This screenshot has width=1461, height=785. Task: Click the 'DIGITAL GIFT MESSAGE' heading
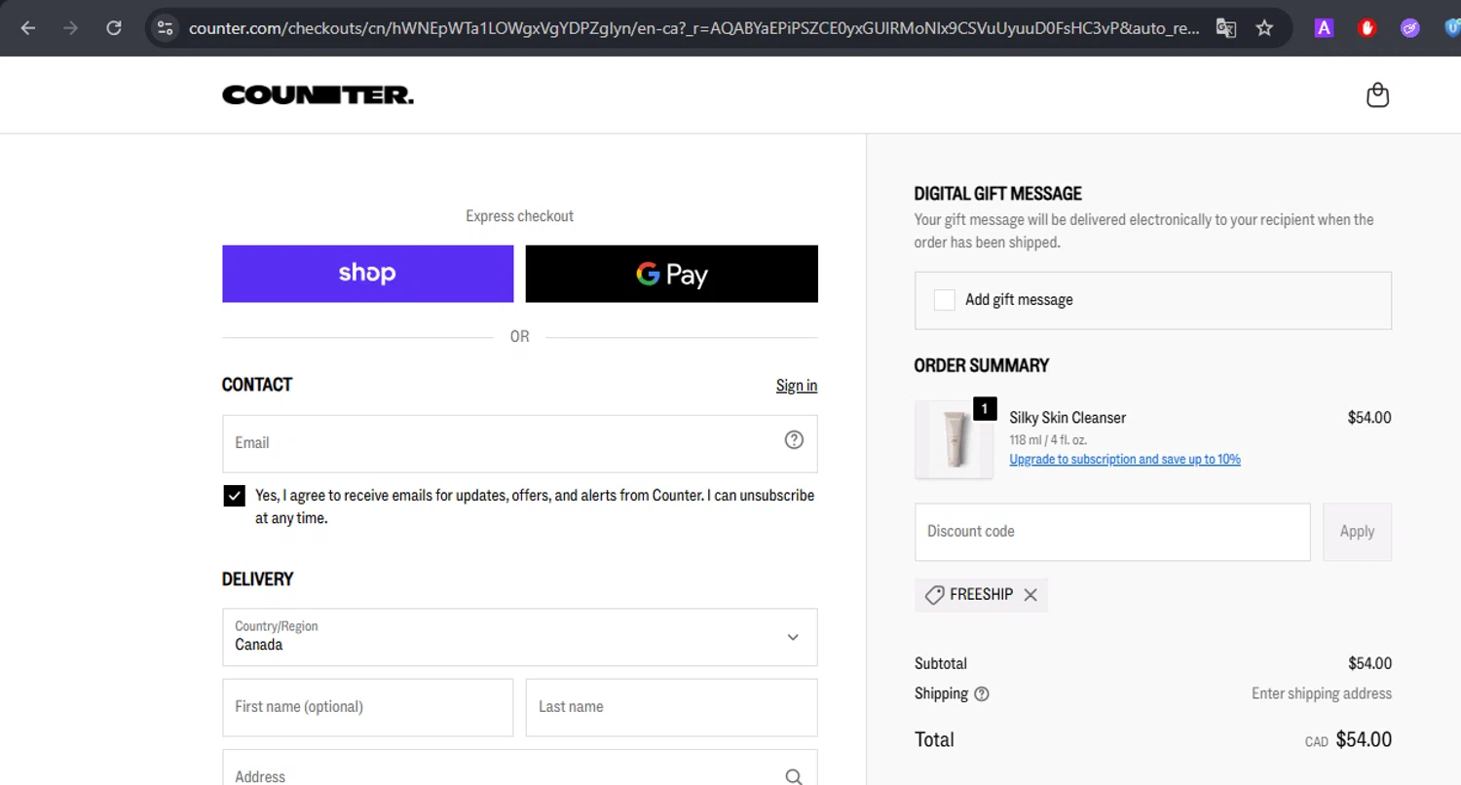[x=997, y=194]
